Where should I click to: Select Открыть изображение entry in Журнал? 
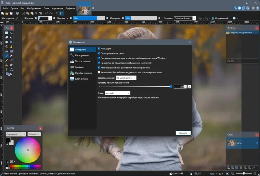(x=242, y=33)
